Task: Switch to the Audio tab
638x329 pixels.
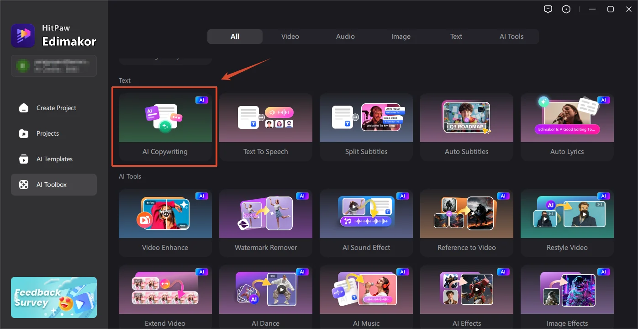Action: point(345,37)
